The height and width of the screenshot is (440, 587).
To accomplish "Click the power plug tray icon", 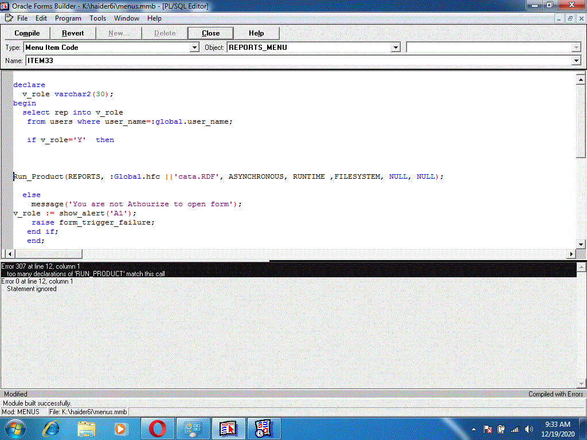I will 501,429.
